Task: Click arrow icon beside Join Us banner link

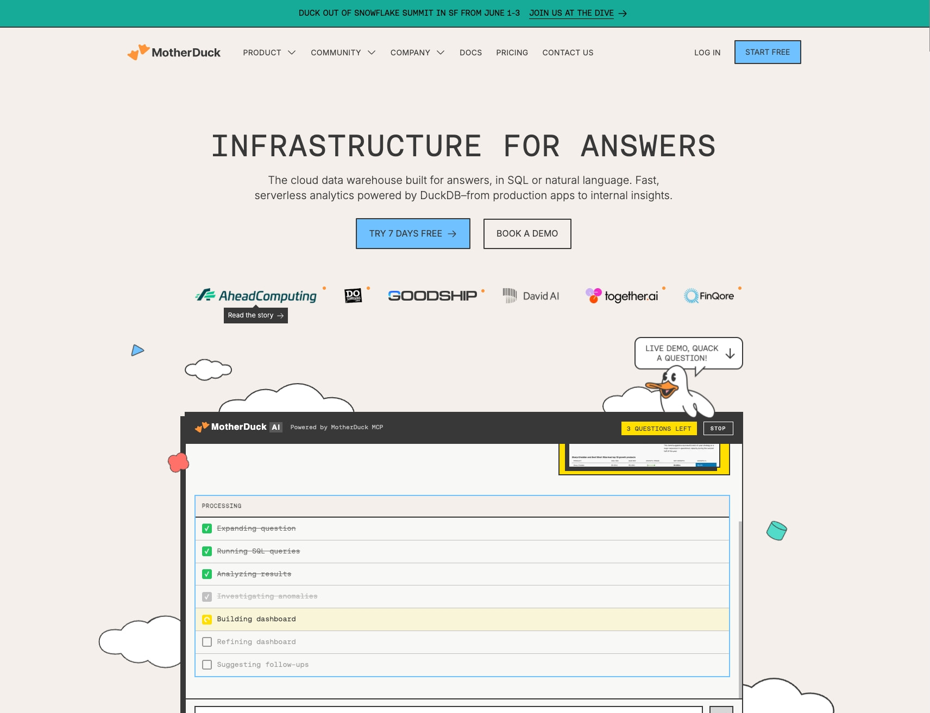Action: coord(623,14)
